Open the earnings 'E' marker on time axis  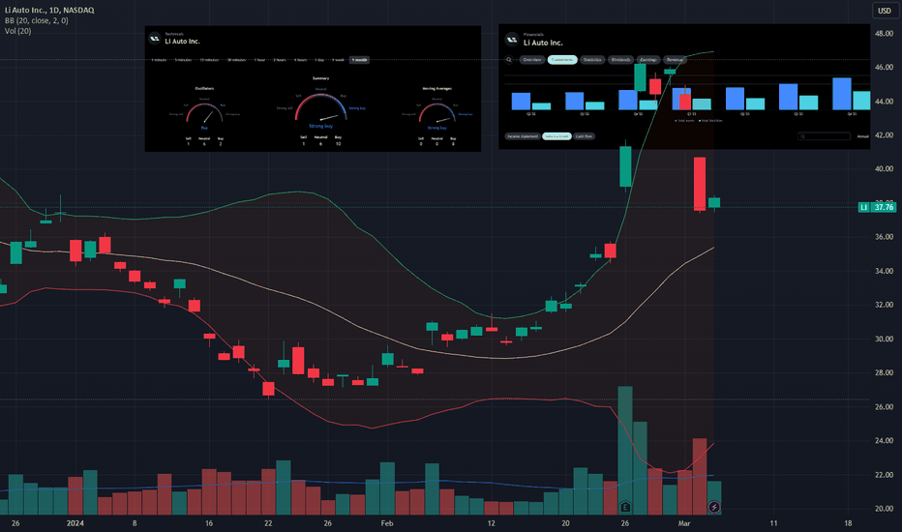625,507
